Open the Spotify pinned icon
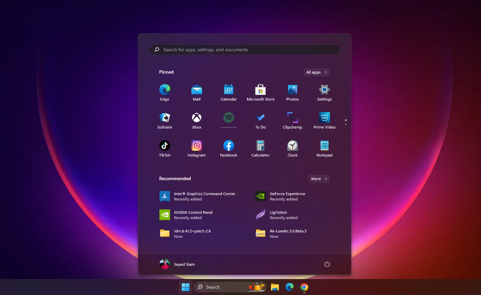The image size is (481, 295). pos(229,118)
